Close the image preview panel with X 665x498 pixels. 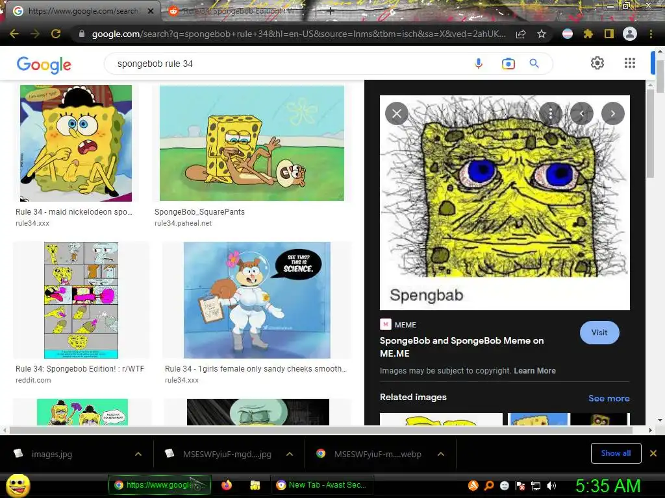[x=397, y=113]
